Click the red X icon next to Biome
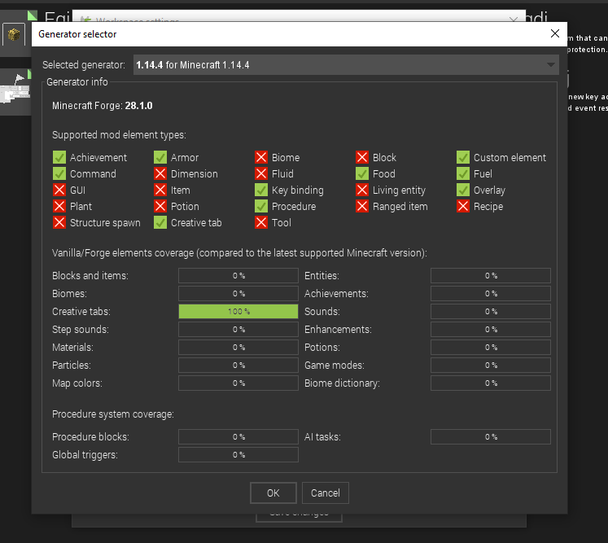Screen dimensions: 608x543 pyautogui.click(x=261, y=157)
